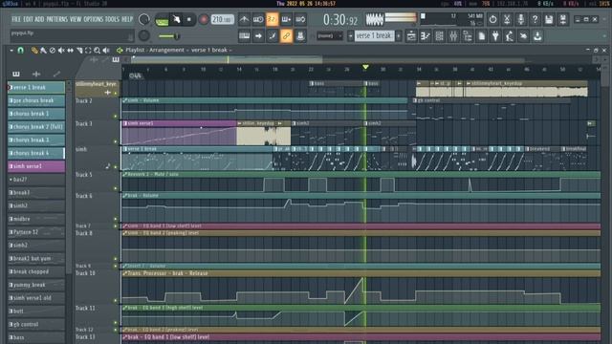The width and height of the screenshot is (612, 344).
Task: Open the PATTERNS menu
Action: click(x=57, y=19)
